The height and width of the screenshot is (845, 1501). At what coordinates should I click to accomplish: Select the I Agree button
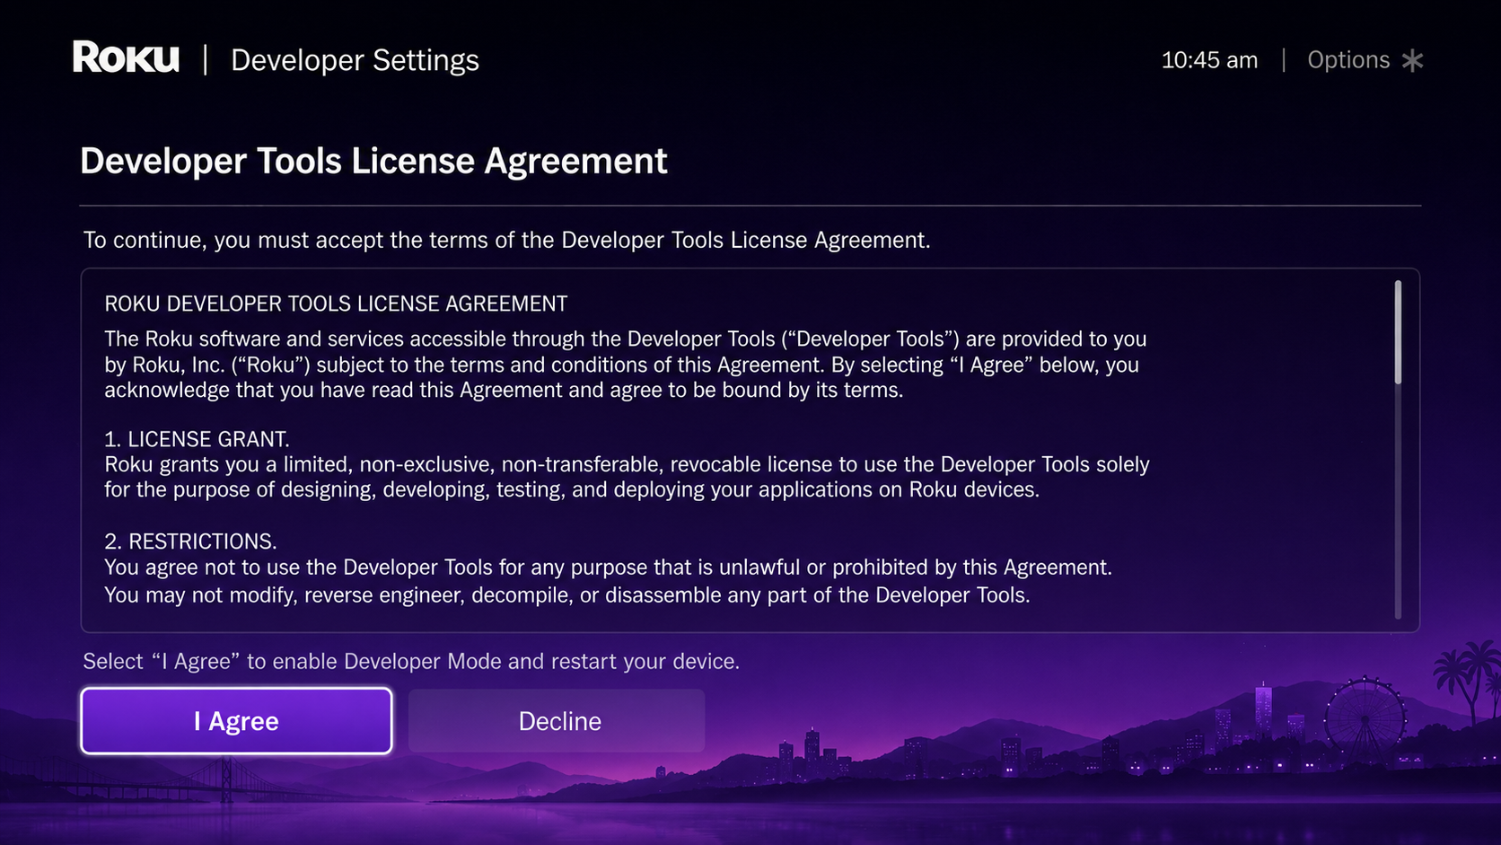click(236, 721)
